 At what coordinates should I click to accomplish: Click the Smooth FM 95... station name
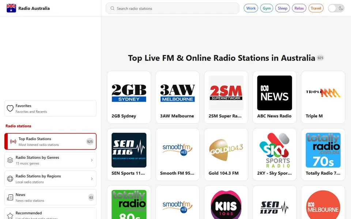point(177,173)
